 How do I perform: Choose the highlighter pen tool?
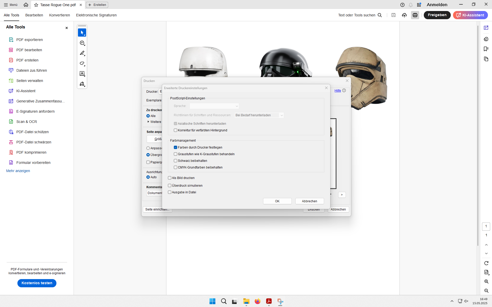(82, 53)
